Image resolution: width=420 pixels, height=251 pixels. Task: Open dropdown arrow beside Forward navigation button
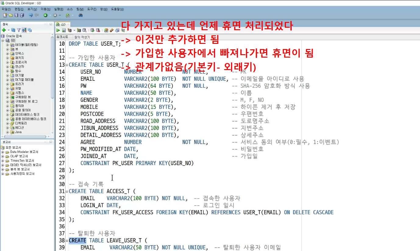point(60,15)
